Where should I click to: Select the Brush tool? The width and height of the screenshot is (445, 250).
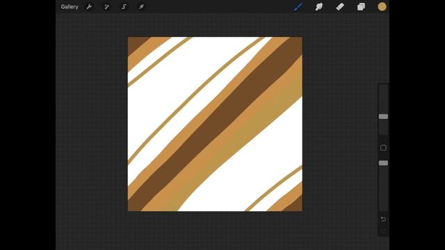tap(298, 7)
